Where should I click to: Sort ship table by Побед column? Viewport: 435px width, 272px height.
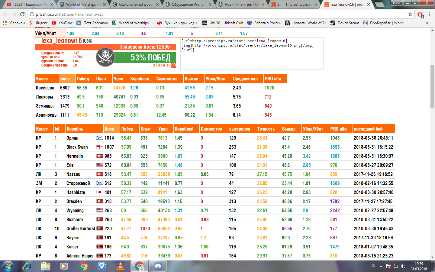[x=130, y=129]
